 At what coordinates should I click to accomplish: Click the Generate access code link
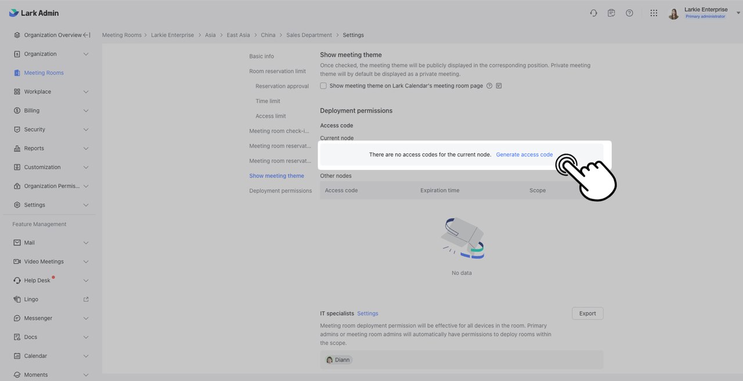tap(524, 154)
